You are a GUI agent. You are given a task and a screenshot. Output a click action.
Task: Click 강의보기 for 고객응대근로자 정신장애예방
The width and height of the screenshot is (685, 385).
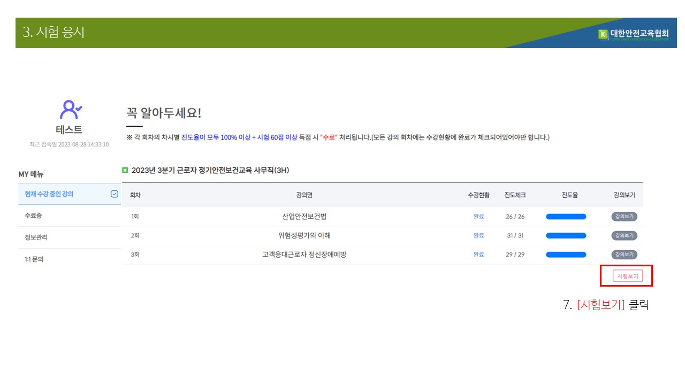pos(624,255)
